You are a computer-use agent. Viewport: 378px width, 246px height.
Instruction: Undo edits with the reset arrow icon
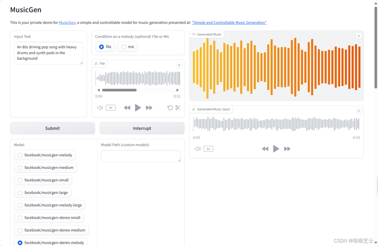coord(170,108)
